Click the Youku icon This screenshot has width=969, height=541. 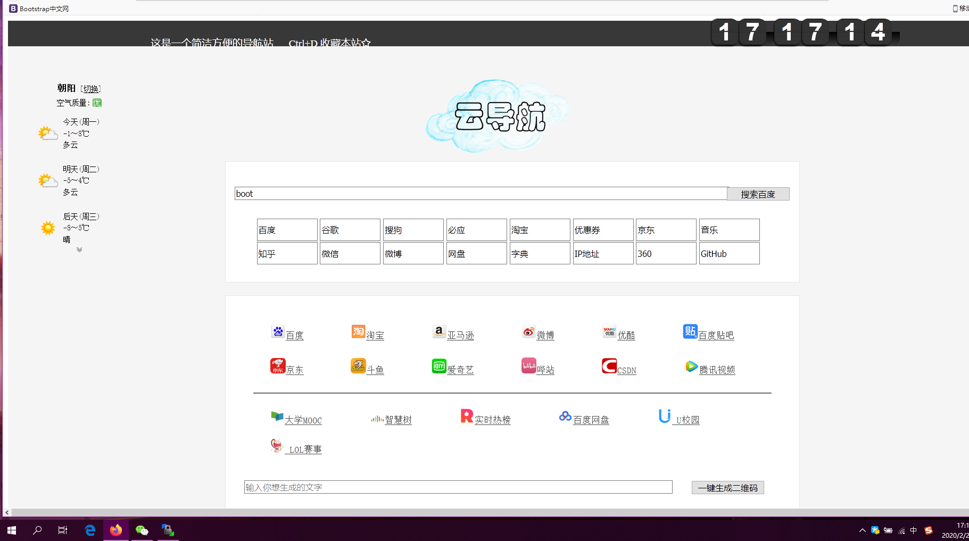609,331
